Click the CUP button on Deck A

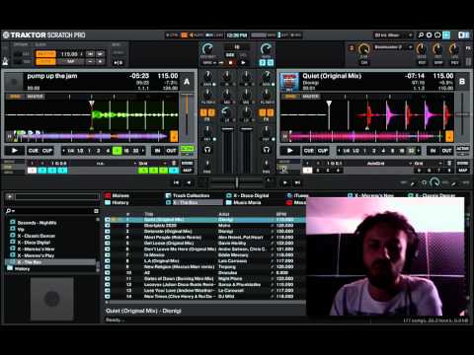pyautogui.click(x=47, y=151)
